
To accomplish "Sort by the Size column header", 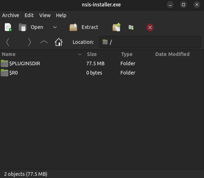I will (102, 54).
